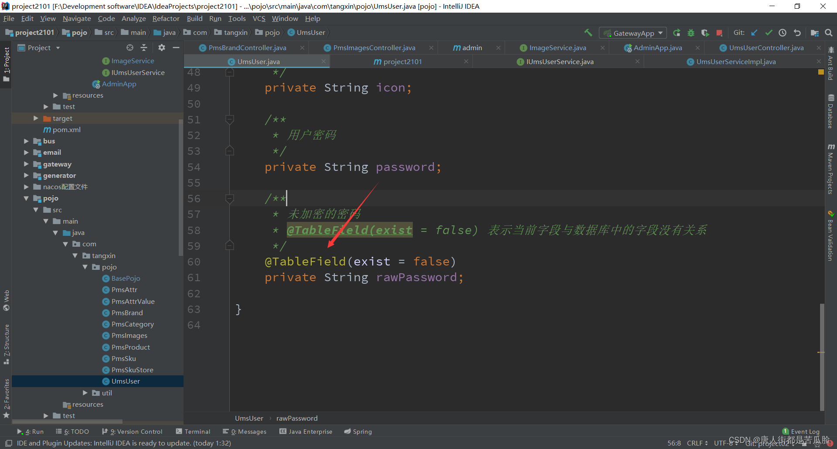Open the Project Structure icon

click(814, 33)
